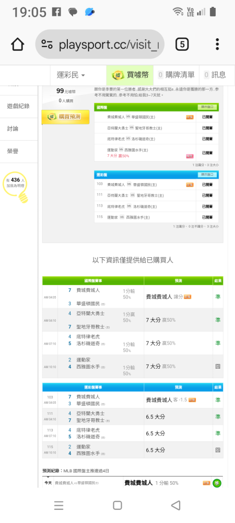Tap the browser home icon
Viewport: 235px width, 523px height.
tap(18, 44)
